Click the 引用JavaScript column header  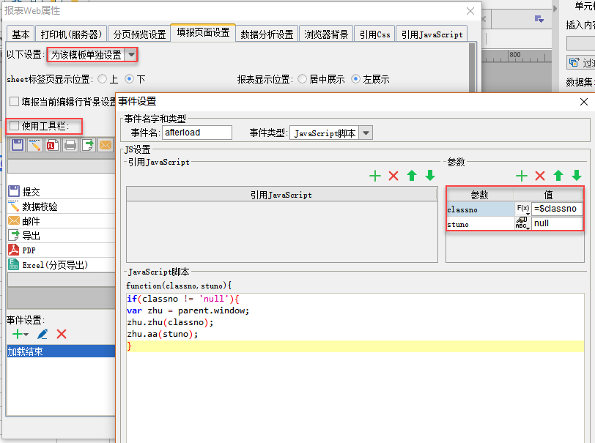pos(281,195)
